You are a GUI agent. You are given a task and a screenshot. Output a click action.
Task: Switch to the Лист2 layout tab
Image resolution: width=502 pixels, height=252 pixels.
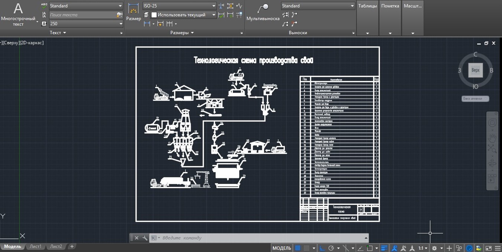point(56,246)
